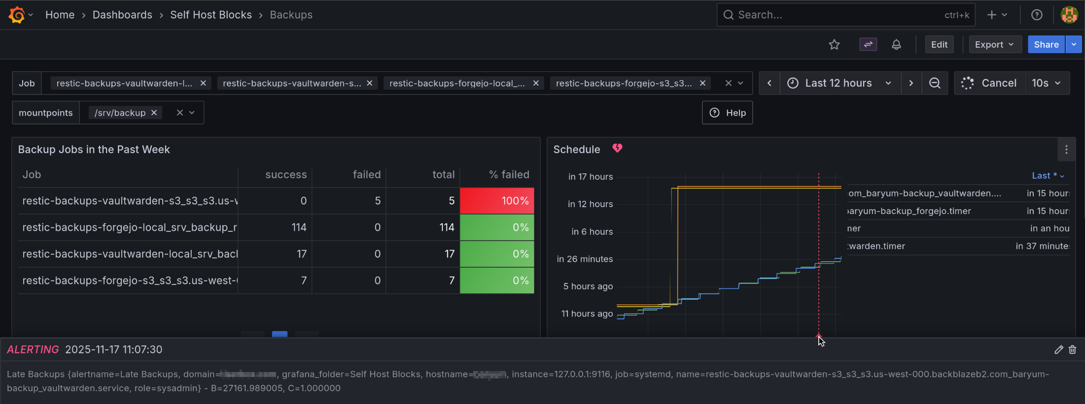Click the zoom out time range icon
Viewport: 1085px width, 404px height.
(935, 83)
